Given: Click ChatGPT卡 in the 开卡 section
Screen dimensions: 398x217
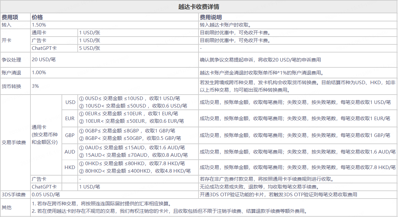Looking at the screenshot, I should pos(44,48).
